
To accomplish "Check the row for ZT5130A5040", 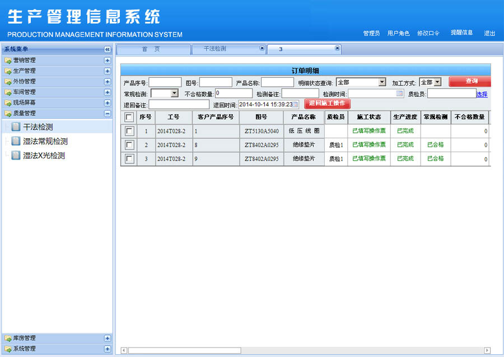I will (x=129, y=131).
